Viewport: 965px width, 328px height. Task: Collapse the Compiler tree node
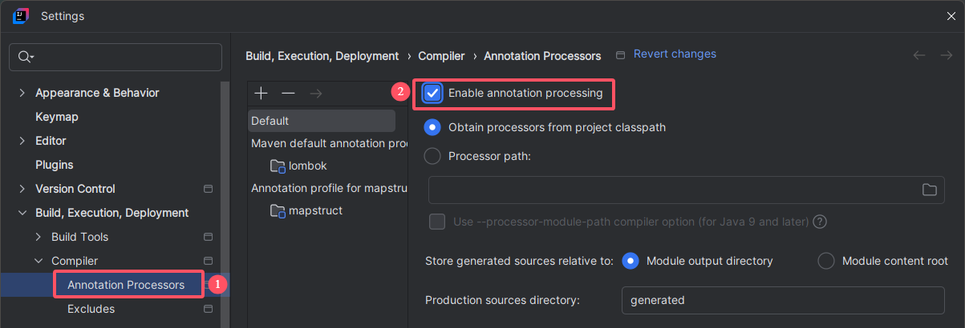(x=38, y=261)
